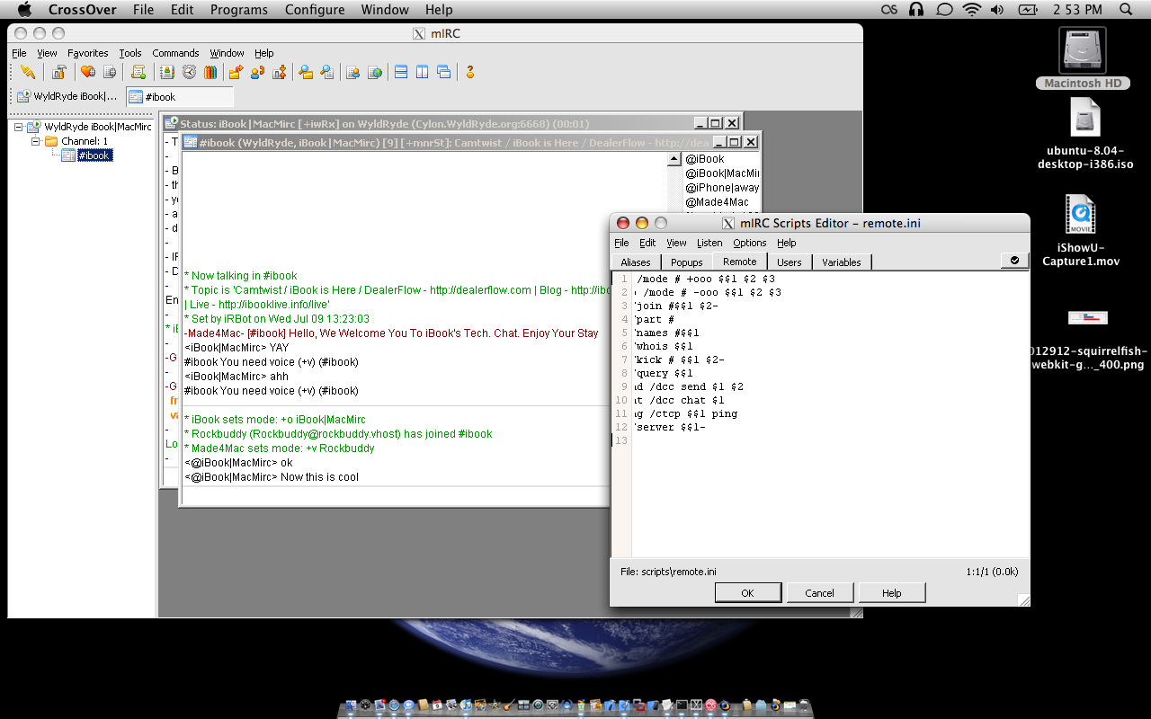Open Listen menu in Scripts Editor
The image size is (1151, 719).
click(709, 243)
